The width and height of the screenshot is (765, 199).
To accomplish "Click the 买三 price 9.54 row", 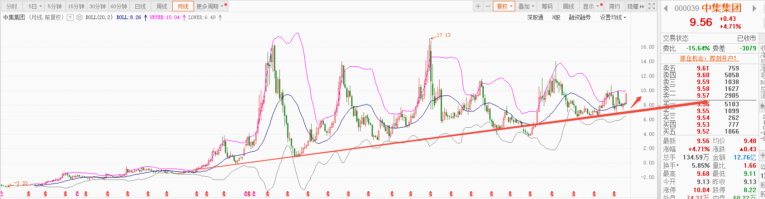I will 709,118.
